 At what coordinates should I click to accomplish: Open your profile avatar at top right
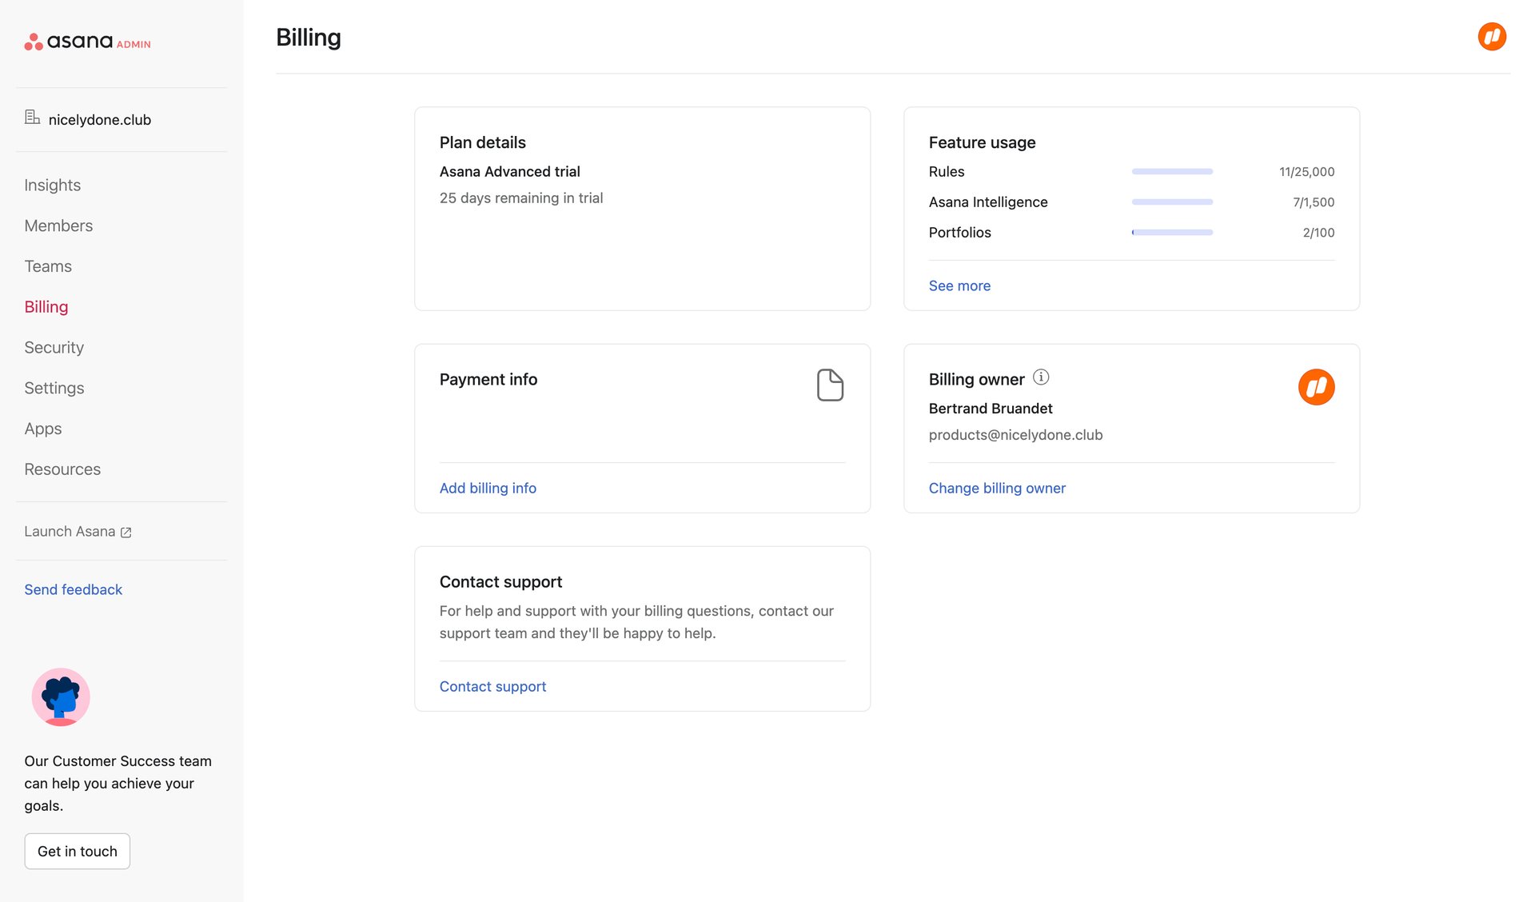pos(1492,36)
